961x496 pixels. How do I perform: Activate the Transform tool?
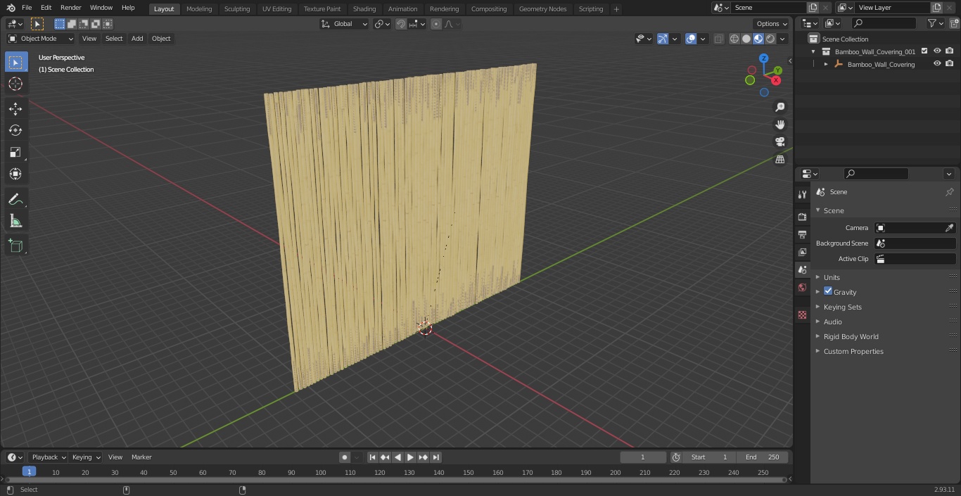click(x=15, y=174)
